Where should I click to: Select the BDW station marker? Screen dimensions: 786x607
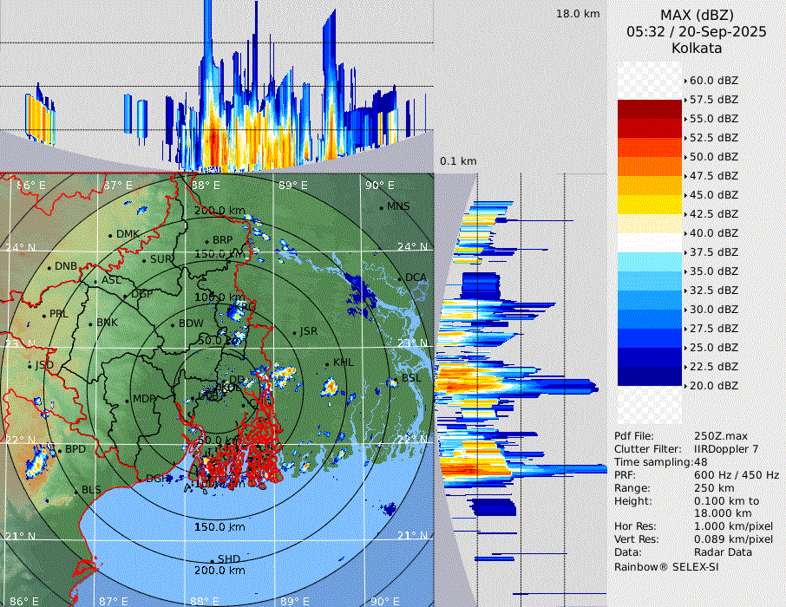coord(173,324)
